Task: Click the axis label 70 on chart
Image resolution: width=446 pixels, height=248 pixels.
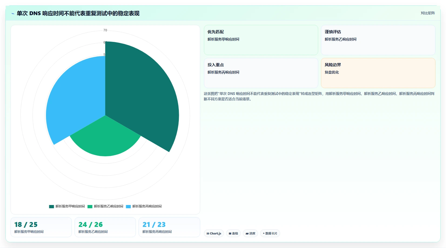Action: pos(105,30)
